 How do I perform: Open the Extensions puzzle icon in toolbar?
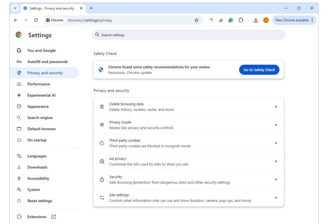(x=241, y=20)
